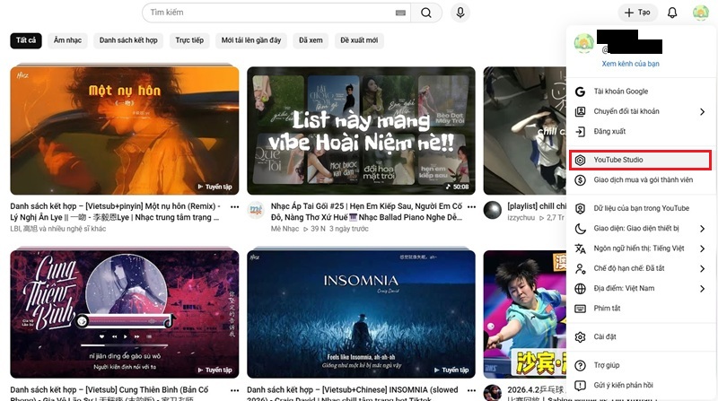
Task: Open [playlist] chill video title
Action: click(537, 206)
